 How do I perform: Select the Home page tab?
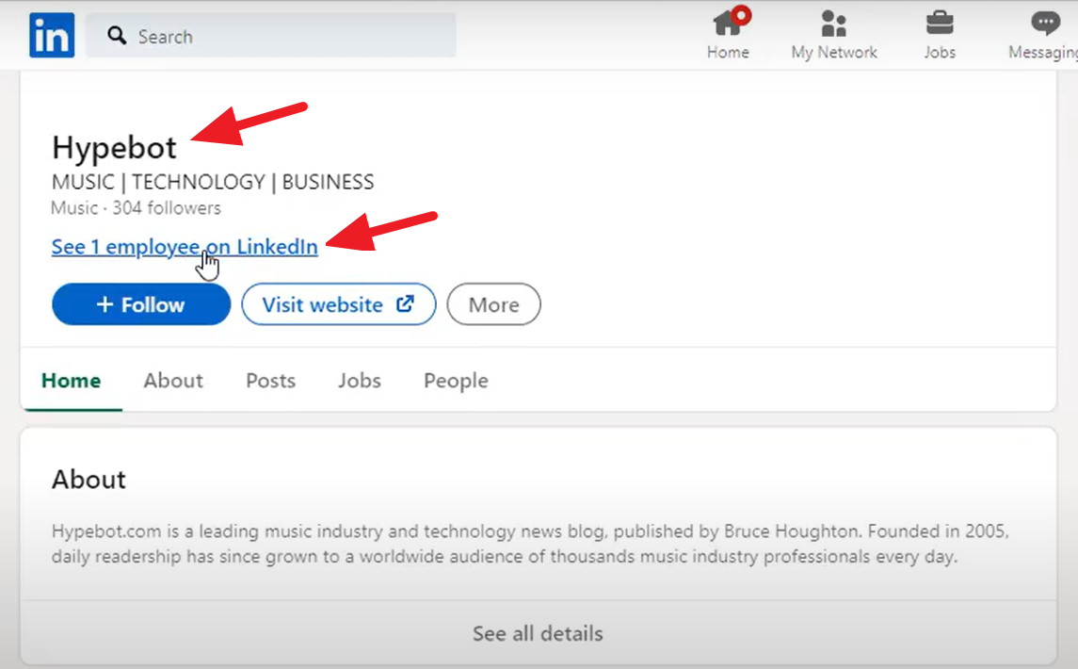click(x=71, y=381)
